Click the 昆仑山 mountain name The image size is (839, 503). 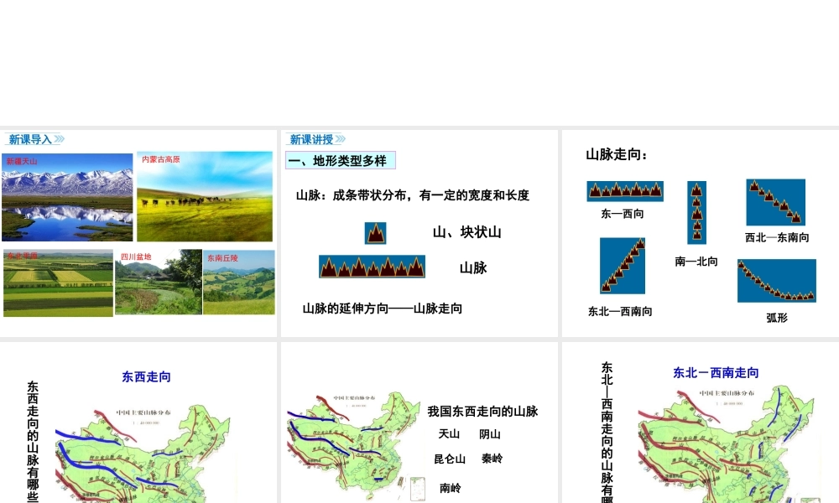click(x=450, y=459)
